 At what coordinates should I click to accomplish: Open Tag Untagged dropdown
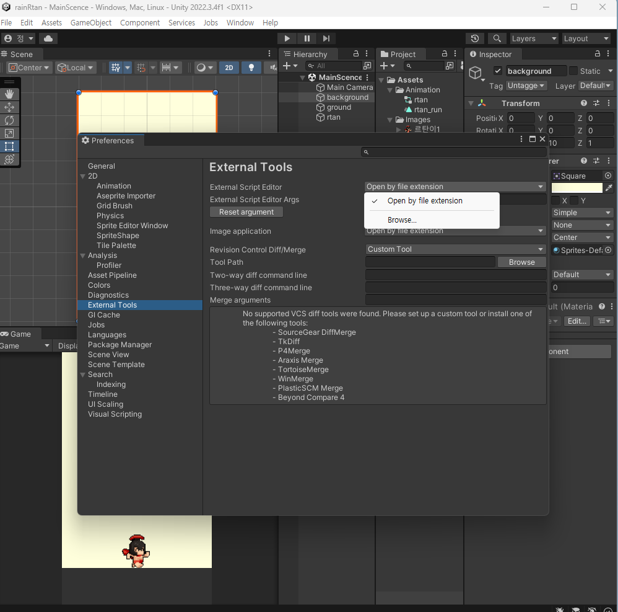click(526, 86)
